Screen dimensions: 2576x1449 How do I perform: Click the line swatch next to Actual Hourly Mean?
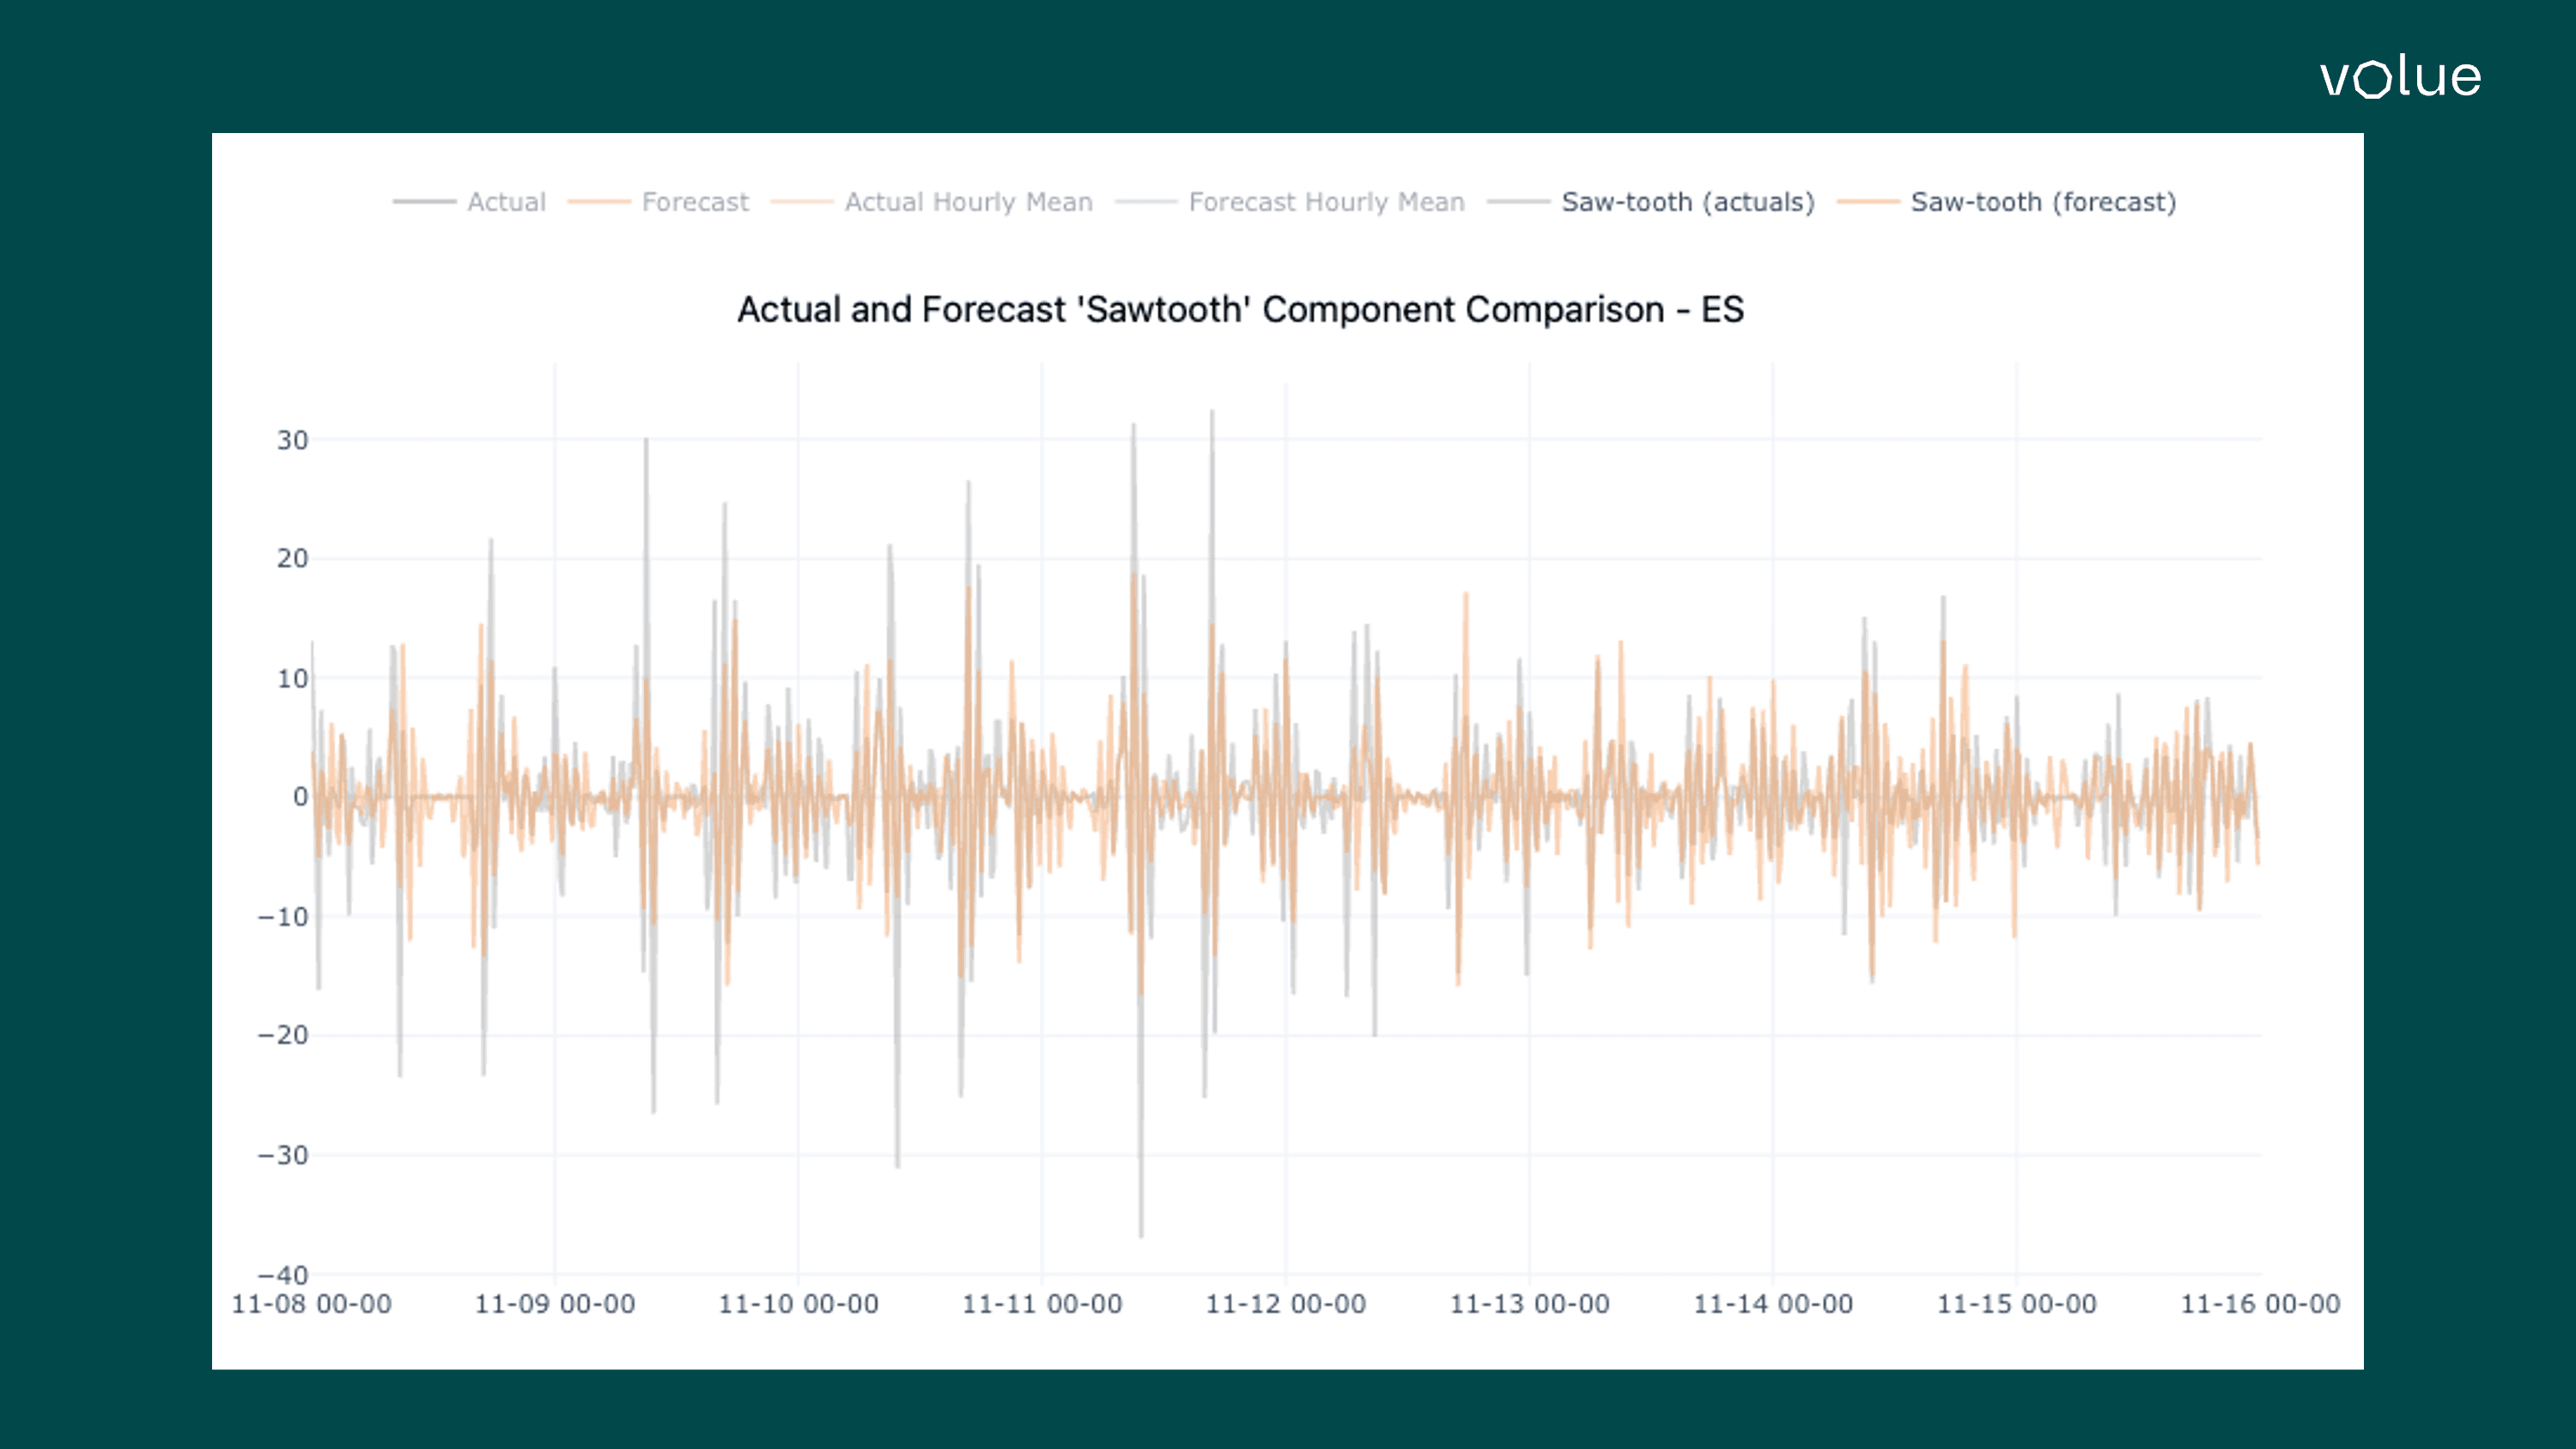[x=803, y=202]
